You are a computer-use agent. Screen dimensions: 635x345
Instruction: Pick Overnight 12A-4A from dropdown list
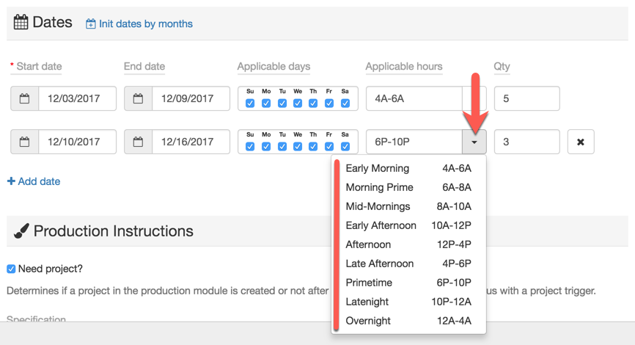click(408, 321)
